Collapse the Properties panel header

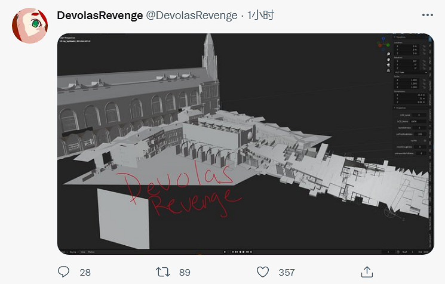[x=400, y=108]
